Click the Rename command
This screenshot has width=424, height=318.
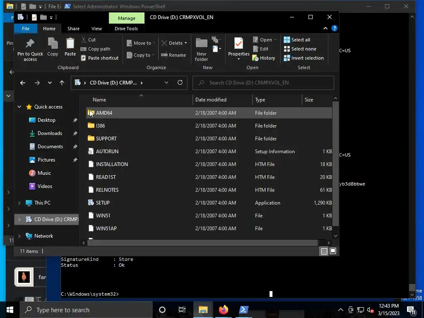tap(173, 55)
